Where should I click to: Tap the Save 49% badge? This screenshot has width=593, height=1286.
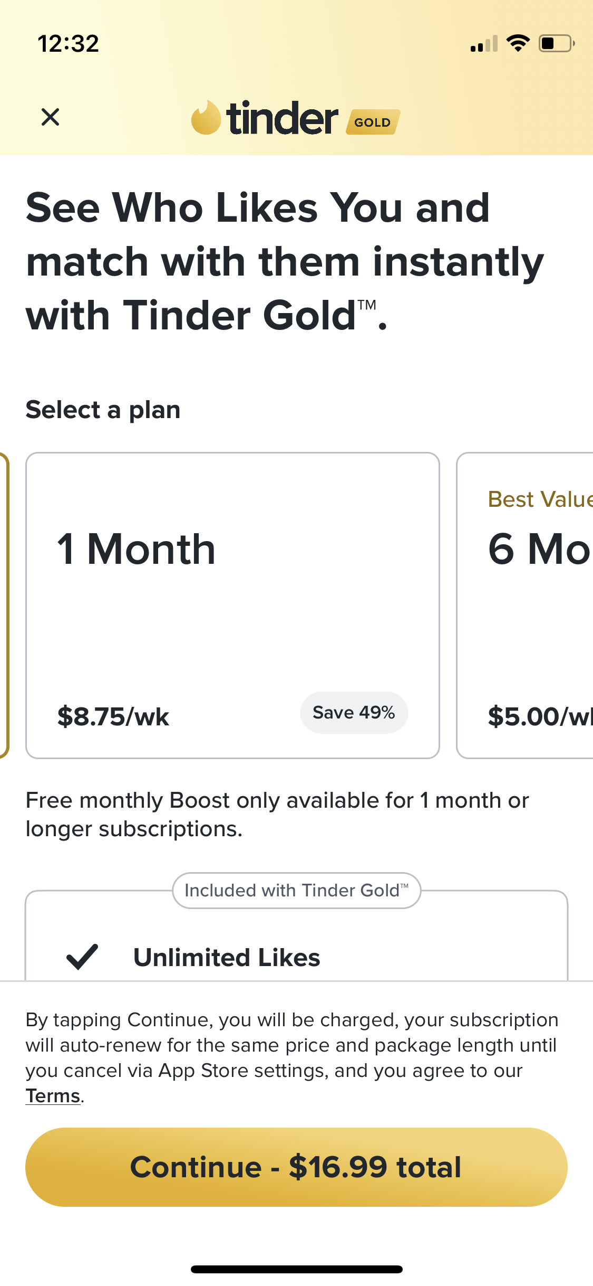point(354,713)
